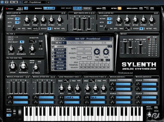164x122 pixels.
Task: Open the LFO 1 Wave selector
Action: click(66, 81)
